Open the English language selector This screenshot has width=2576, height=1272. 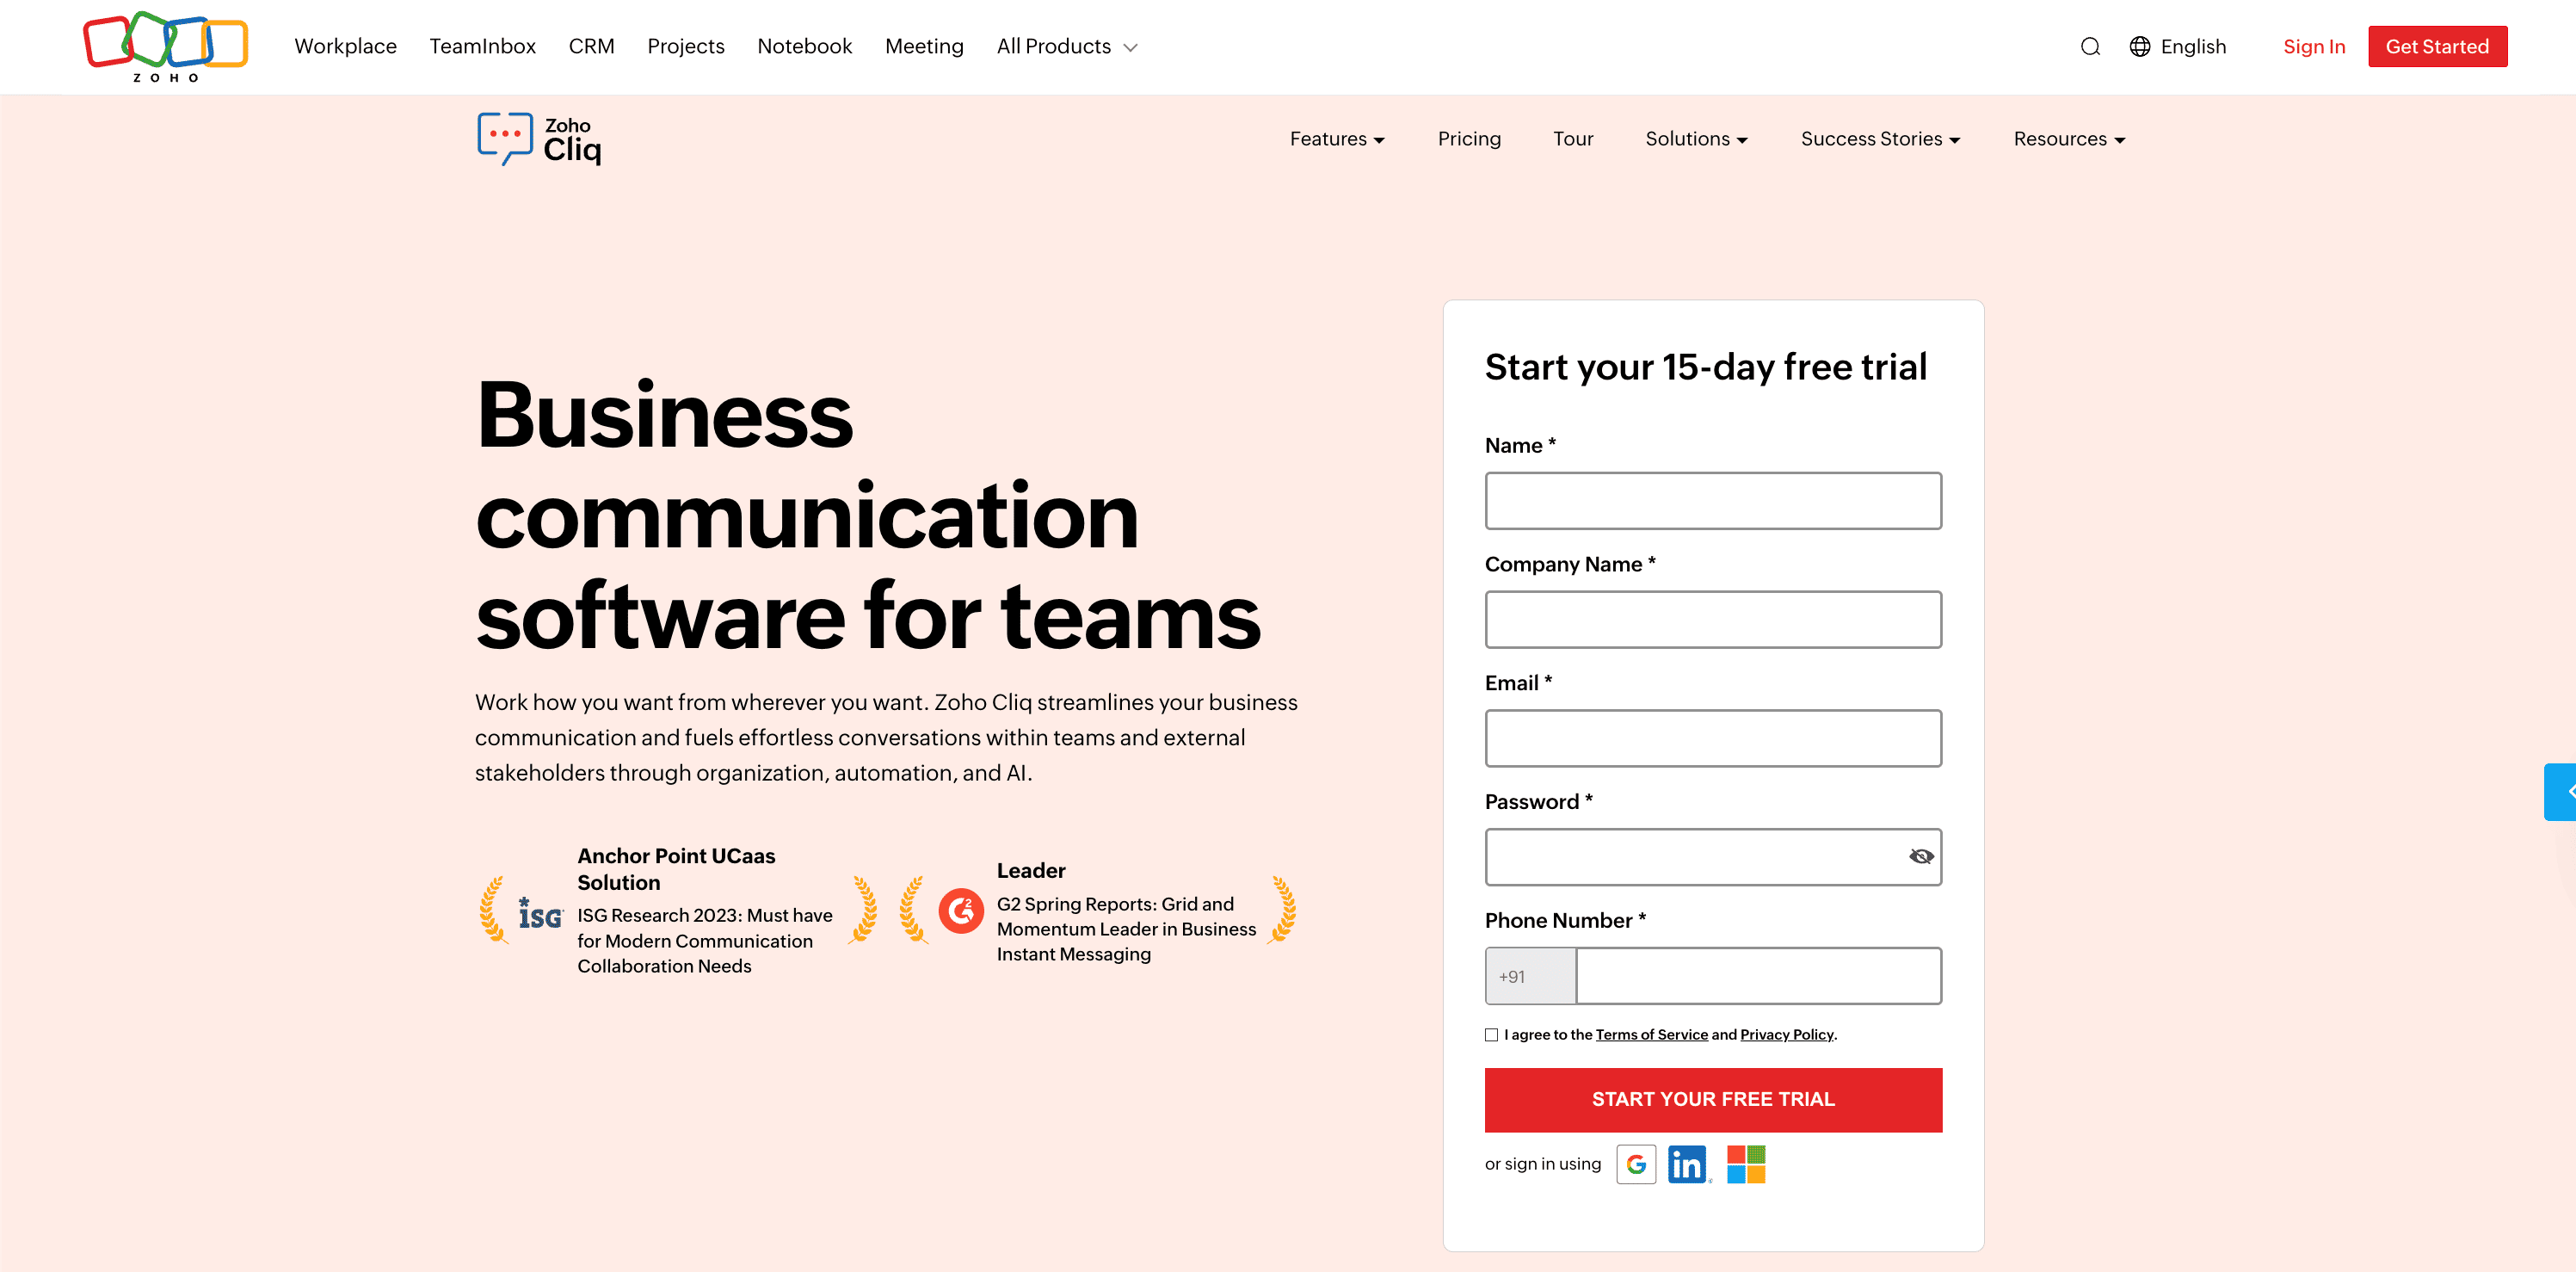coord(2177,47)
